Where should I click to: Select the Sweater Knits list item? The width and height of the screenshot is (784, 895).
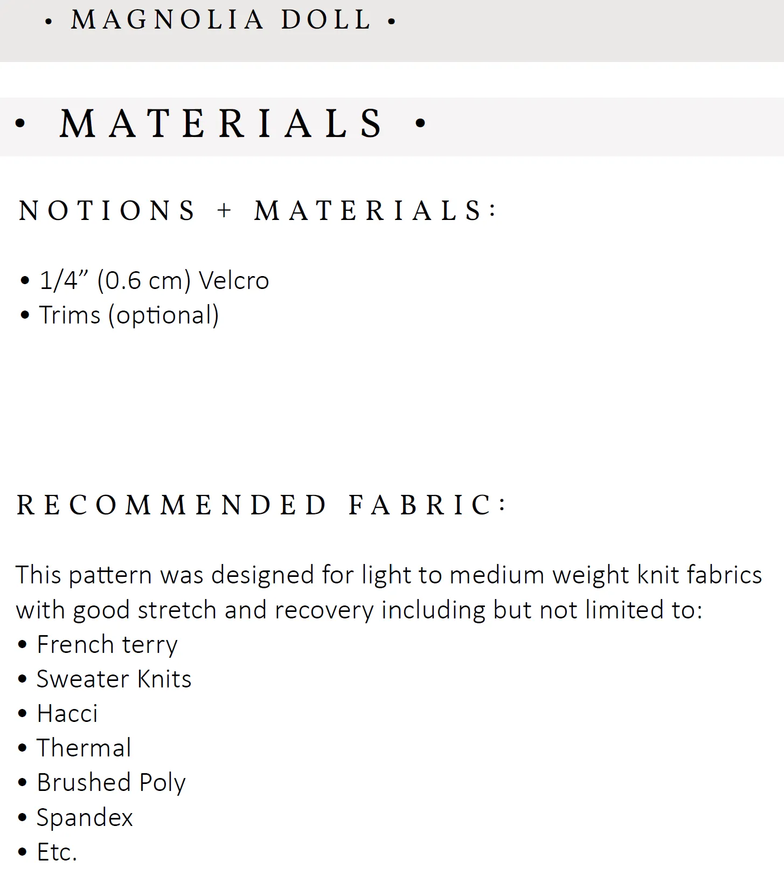114,679
